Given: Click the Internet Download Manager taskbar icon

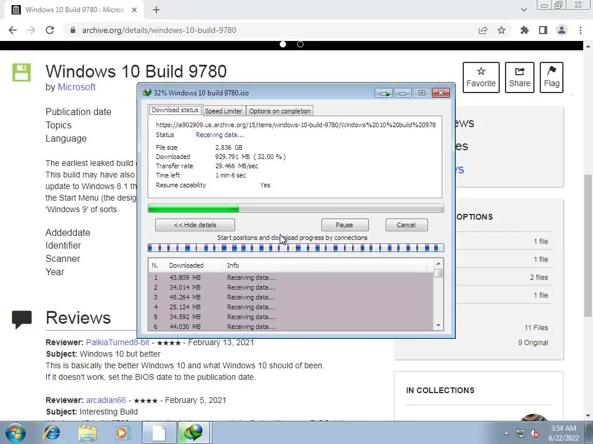Looking at the screenshot, I should [x=194, y=432].
